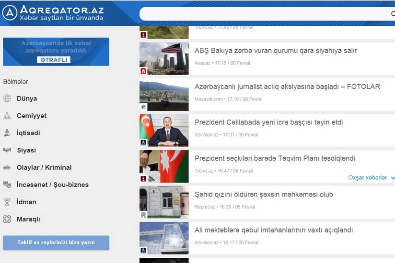Screen dimensions: 395x263
Task: Click the people icon beside Cəmiyyət
Action: (x=7, y=116)
